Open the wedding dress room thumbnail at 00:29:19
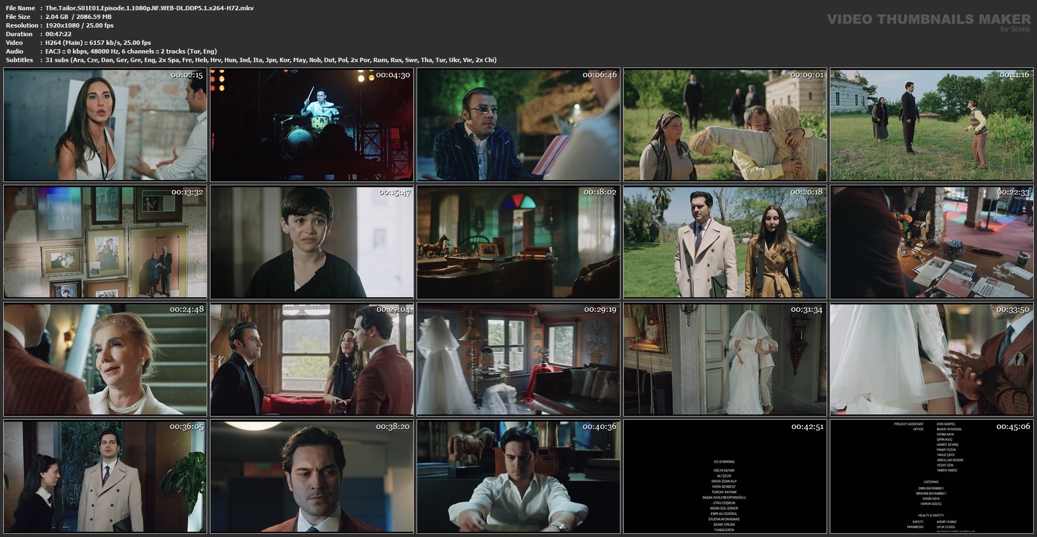The height and width of the screenshot is (537, 1037). click(519, 359)
